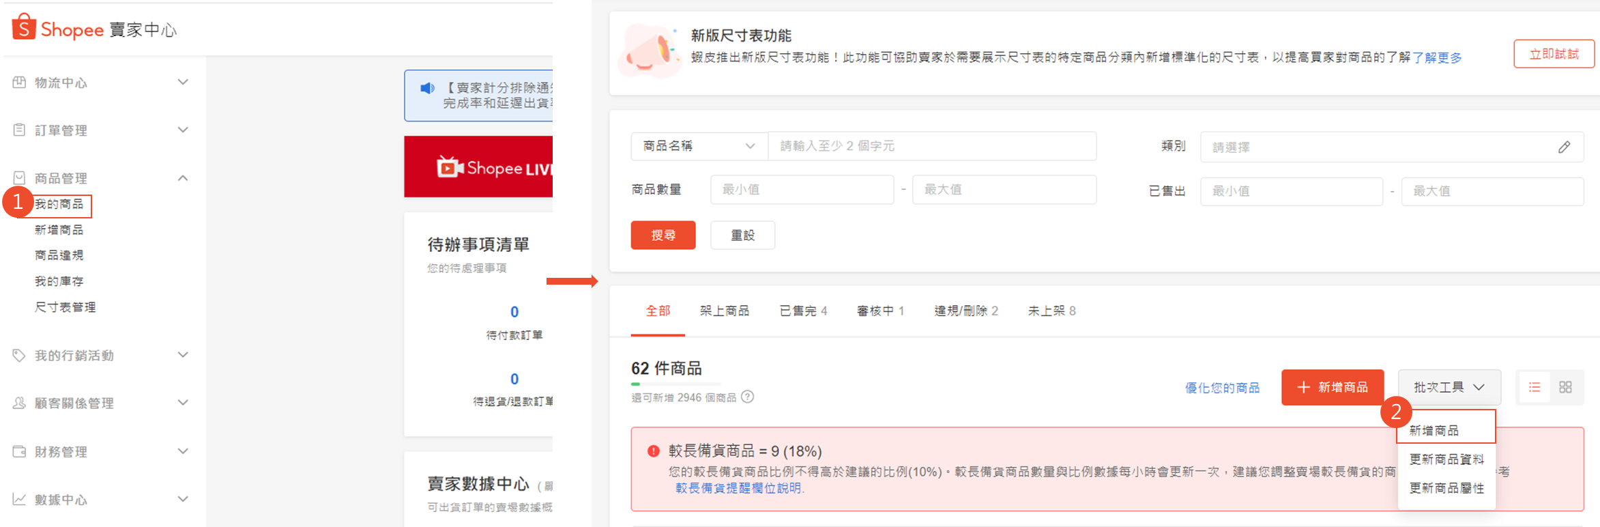Click the pencil edit icon in category field
Viewport: 1600px width, 527px height.
click(1564, 147)
